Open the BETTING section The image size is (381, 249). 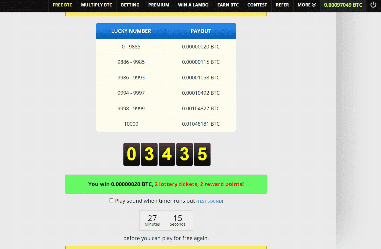pyautogui.click(x=130, y=5)
